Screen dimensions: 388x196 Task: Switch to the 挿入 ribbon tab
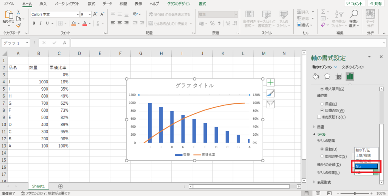[x=43, y=4]
